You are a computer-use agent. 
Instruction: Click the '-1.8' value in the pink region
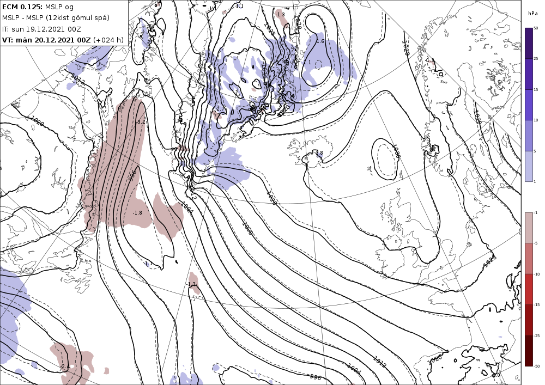[x=137, y=212]
